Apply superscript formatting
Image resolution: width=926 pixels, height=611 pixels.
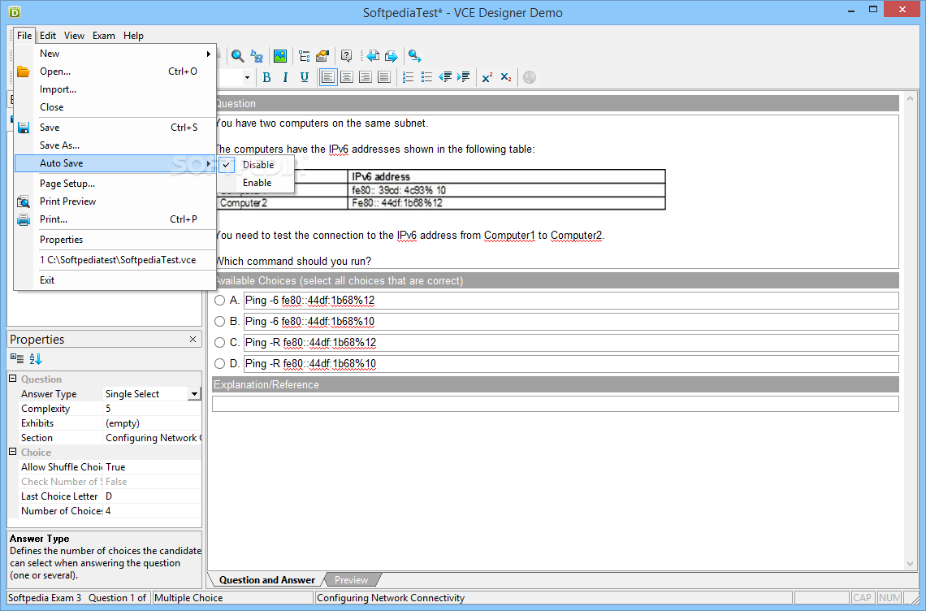(487, 77)
